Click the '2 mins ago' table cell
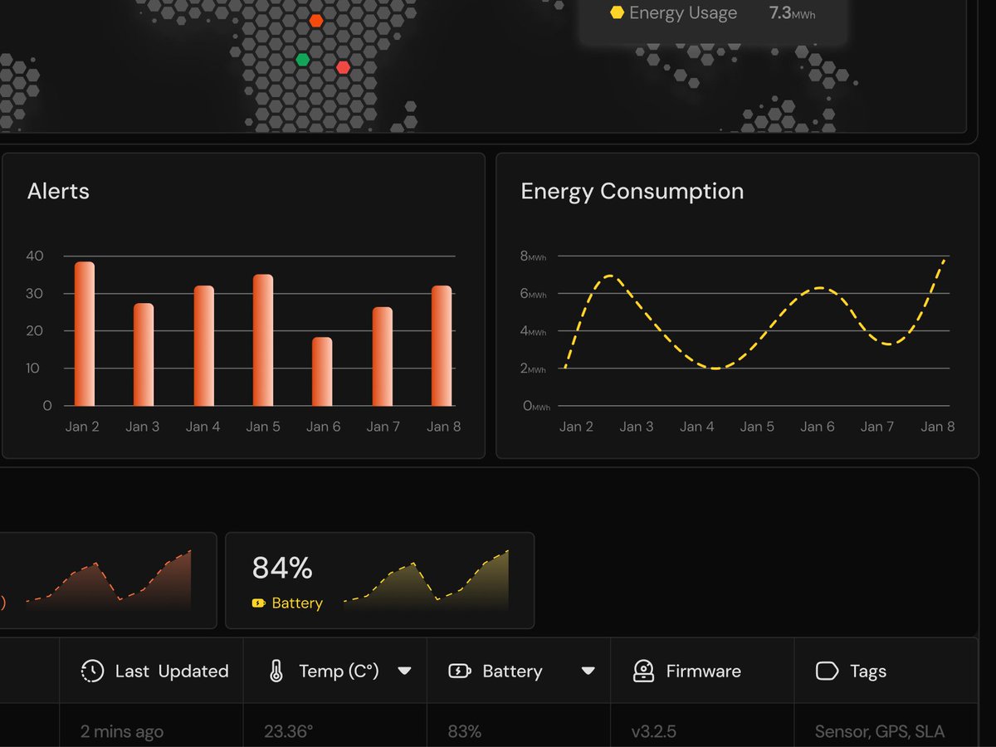This screenshot has width=996, height=747. [x=122, y=732]
